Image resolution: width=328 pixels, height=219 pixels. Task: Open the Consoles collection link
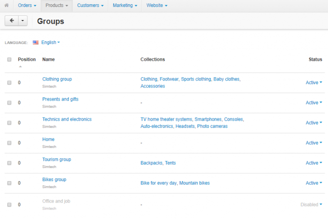[234, 119]
